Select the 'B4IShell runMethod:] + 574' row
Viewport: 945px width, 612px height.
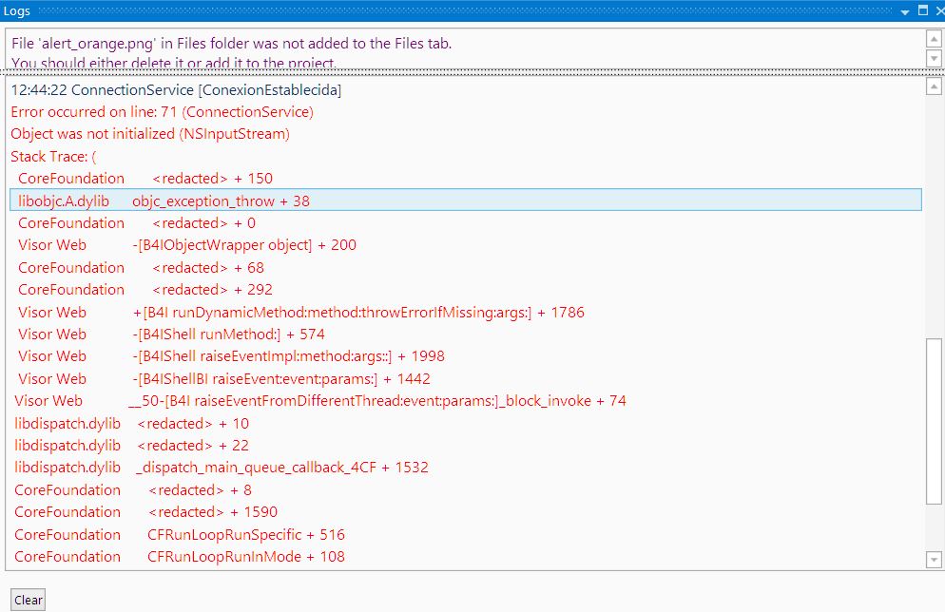pyautogui.click(x=466, y=335)
